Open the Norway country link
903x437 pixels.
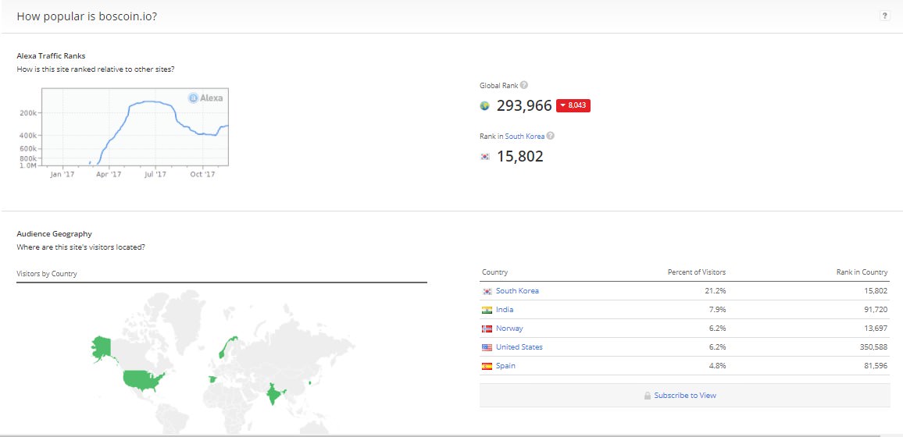(509, 329)
